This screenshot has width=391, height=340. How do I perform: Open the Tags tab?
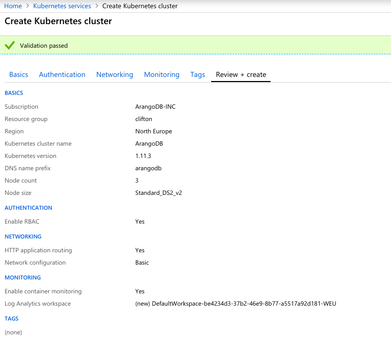[197, 74]
